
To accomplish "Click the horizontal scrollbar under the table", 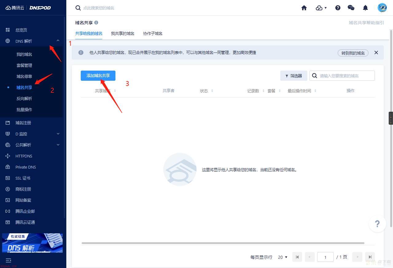I will pyautogui.click(x=223, y=243).
